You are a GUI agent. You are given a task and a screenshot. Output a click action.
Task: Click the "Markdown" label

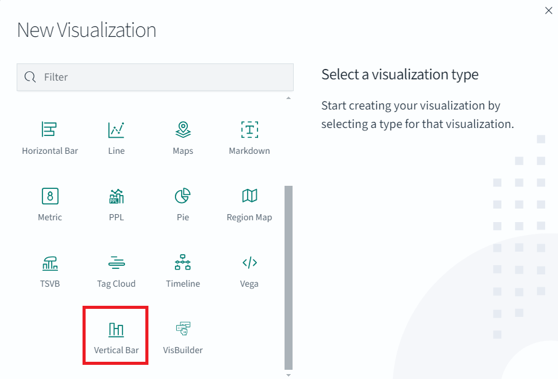pos(249,151)
